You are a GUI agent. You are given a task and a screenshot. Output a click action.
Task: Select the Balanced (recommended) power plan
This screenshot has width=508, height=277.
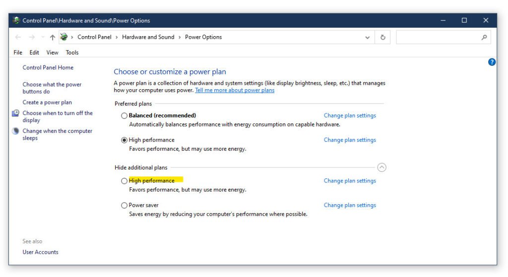pyautogui.click(x=124, y=115)
